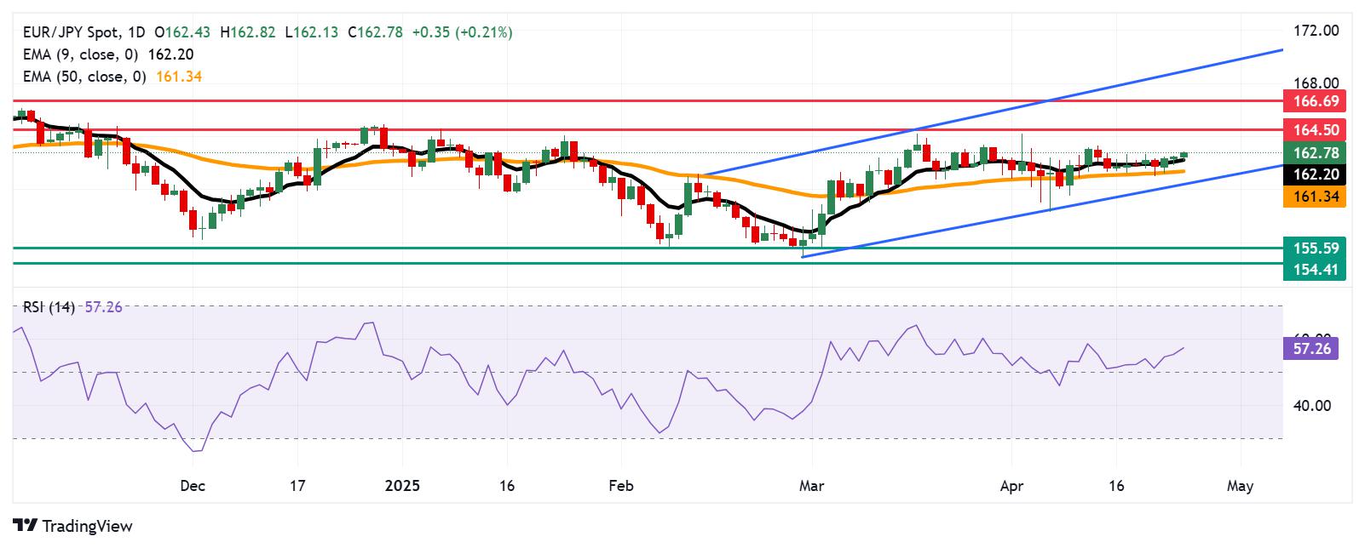Select the 1D timeframe indicator
This screenshot has width=1365, height=548.
pos(136,32)
